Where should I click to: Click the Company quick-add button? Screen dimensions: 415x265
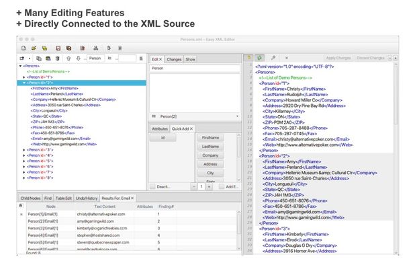(210, 155)
